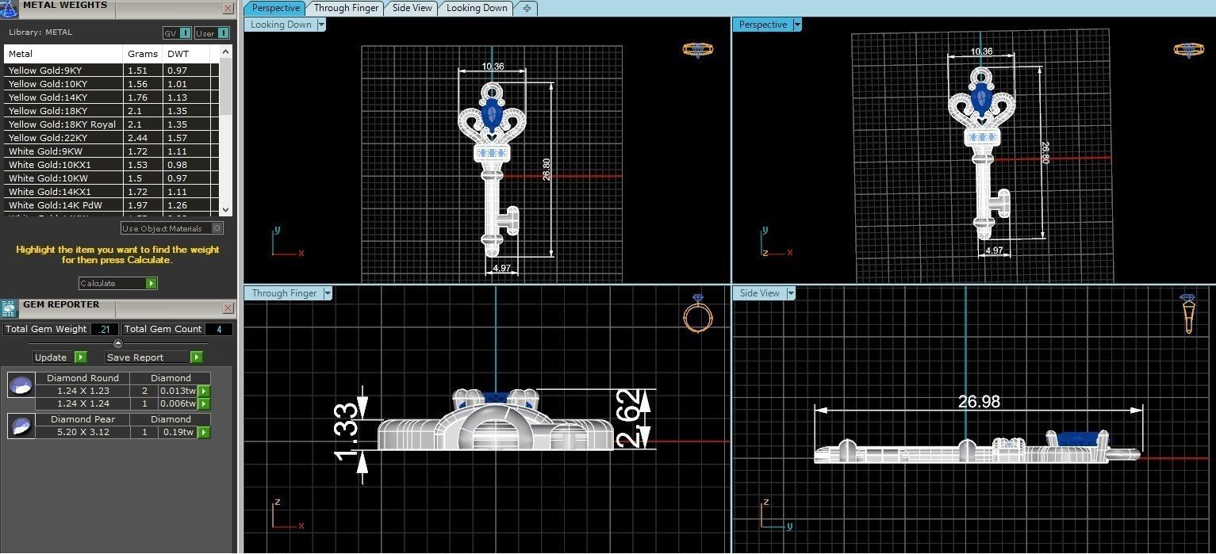This screenshot has width=1216, height=554.
Task: Click the Diamond Round header cell
Action: pyautogui.click(x=83, y=378)
